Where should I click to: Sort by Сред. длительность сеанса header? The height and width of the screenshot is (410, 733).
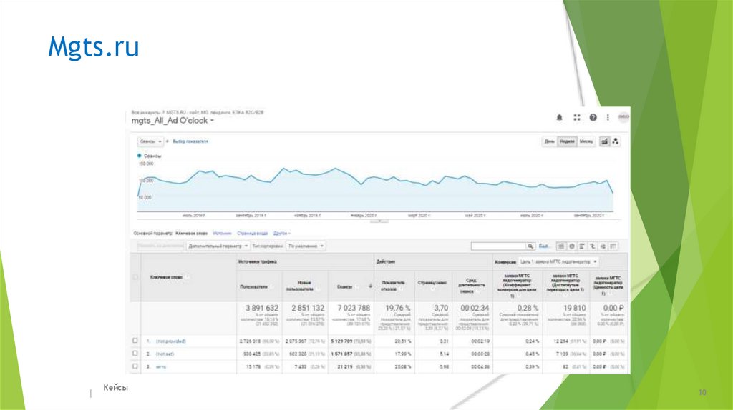click(x=471, y=286)
